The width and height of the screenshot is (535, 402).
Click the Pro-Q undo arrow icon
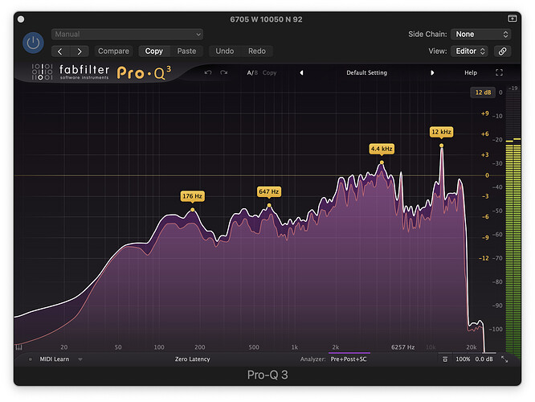point(208,72)
